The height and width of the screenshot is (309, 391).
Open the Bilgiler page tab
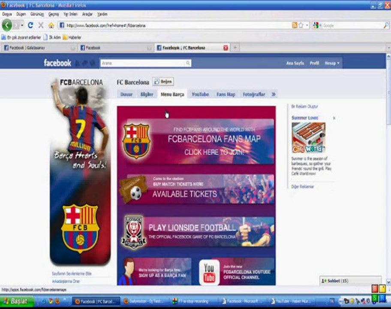pos(147,94)
